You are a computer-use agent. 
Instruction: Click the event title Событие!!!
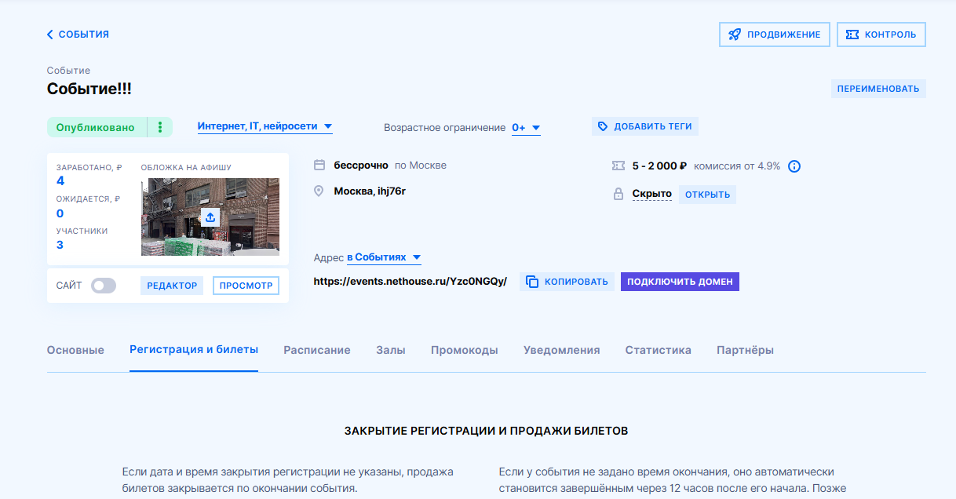coord(89,89)
